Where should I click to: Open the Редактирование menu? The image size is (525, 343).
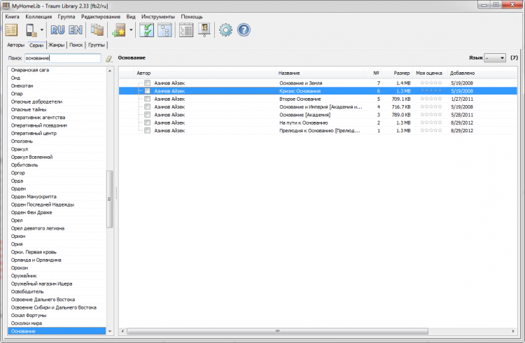pyautogui.click(x=101, y=16)
